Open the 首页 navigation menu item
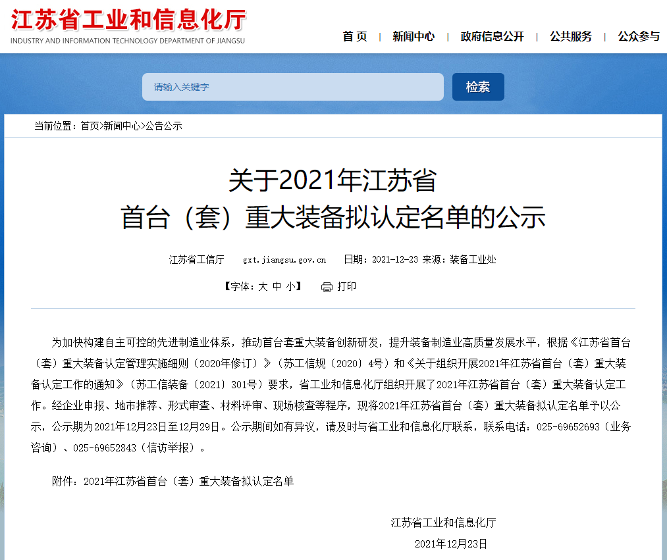Image resolution: width=667 pixels, height=560 pixels. pos(355,37)
